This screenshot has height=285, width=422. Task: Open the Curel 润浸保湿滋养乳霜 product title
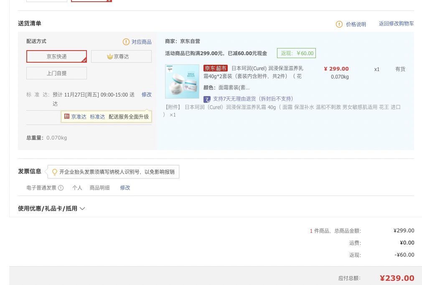(x=253, y=72)
